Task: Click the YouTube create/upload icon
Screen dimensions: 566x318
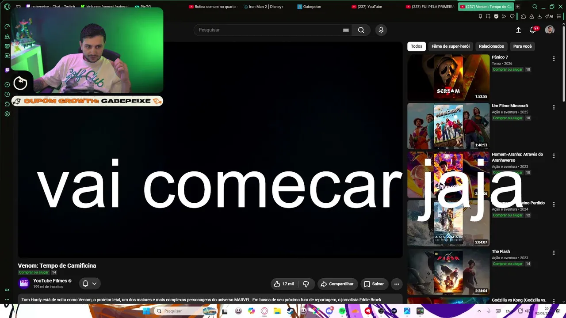Action: click(518, 30)
